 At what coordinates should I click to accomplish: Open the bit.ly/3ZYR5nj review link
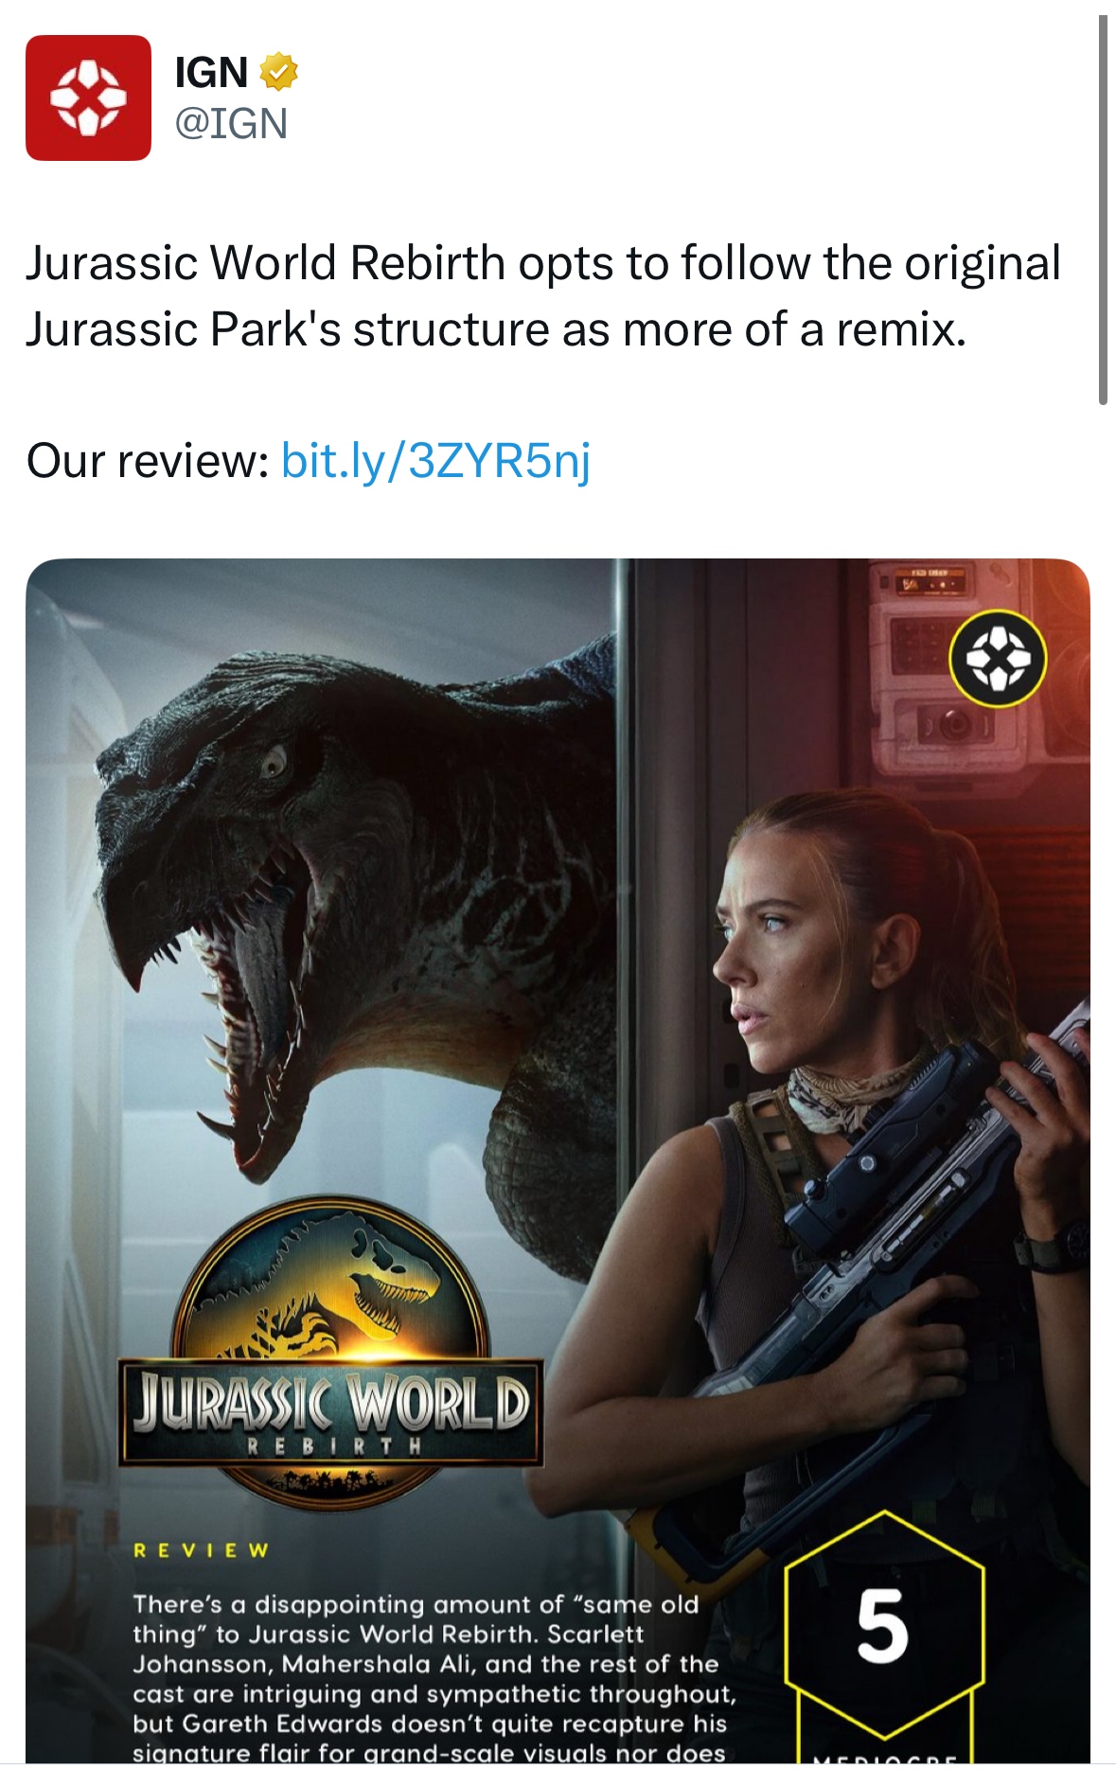(436, 461)
